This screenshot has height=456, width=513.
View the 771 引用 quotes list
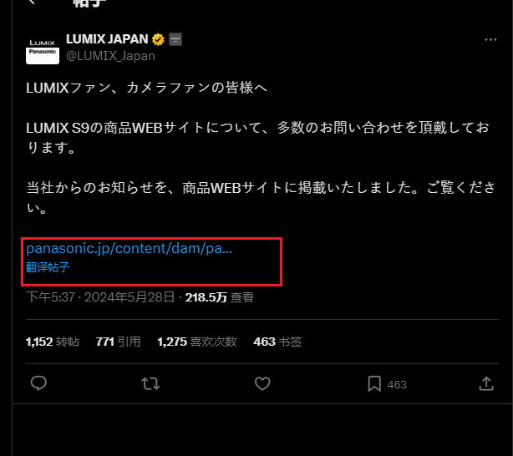tap(119, 342)
